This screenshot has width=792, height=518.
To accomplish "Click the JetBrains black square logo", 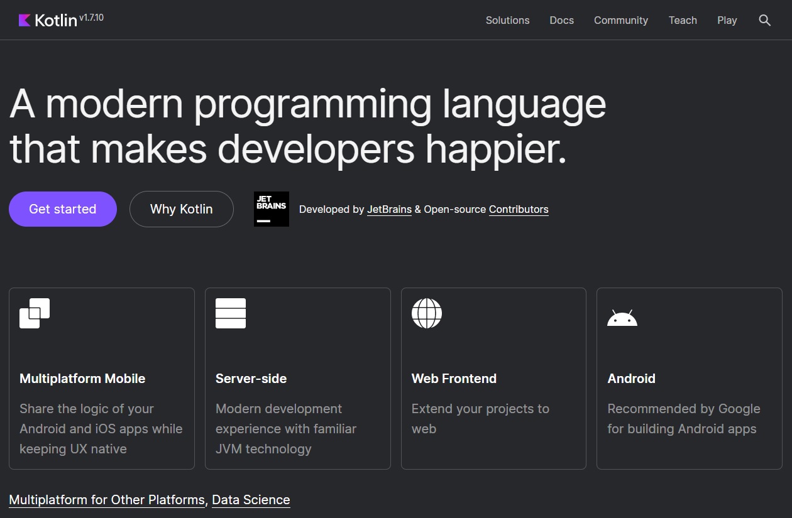I will click(272, 209).
